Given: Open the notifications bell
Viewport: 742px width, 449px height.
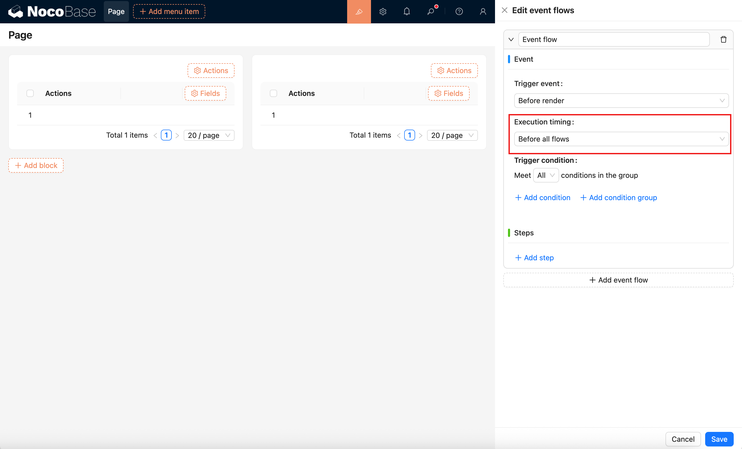Looking at the screenshot, I should (407, 11).
